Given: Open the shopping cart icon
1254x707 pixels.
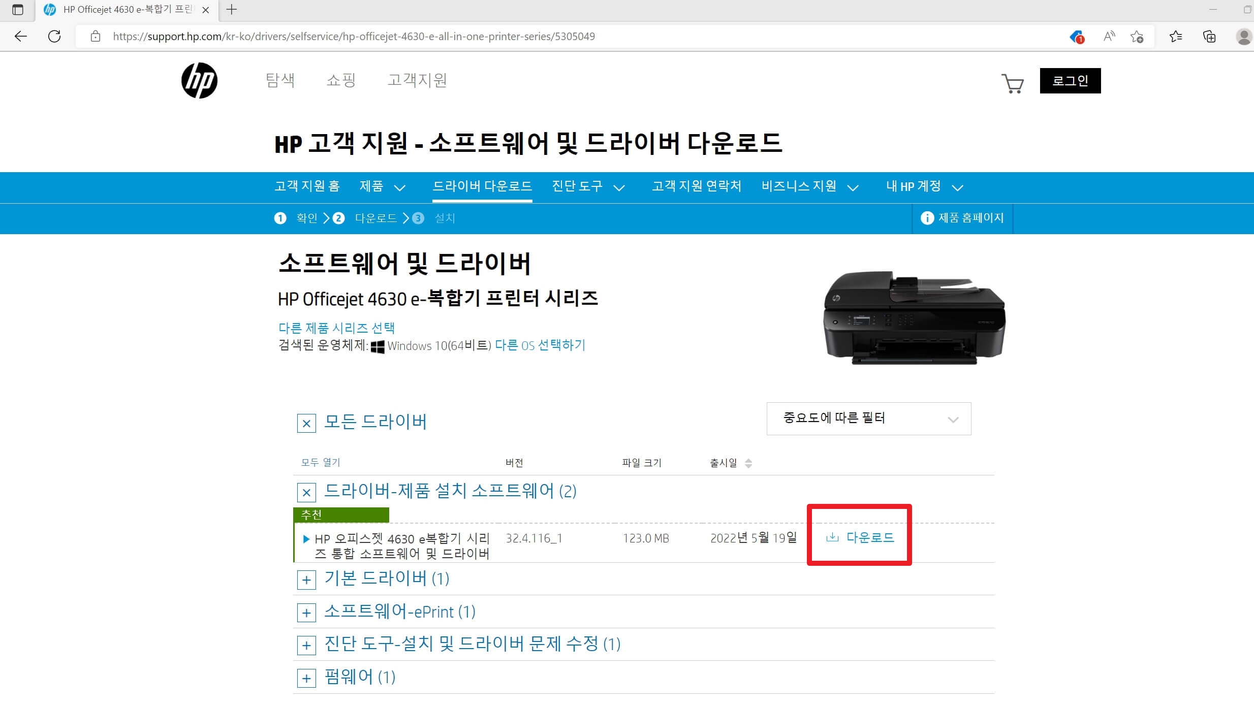Looking at the screenshot, I should click(1012, 83).
